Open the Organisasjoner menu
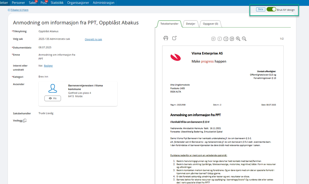The image size is (309, 184). point(78,3)
